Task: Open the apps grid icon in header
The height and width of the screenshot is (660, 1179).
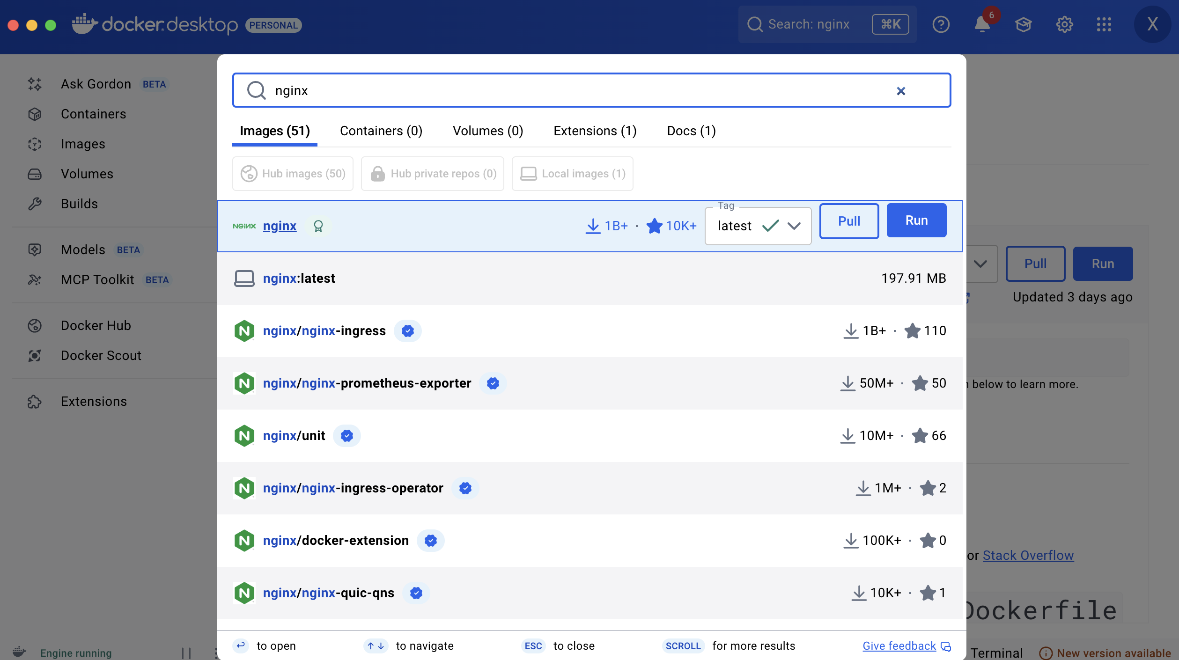Action: coord(1104,24)
